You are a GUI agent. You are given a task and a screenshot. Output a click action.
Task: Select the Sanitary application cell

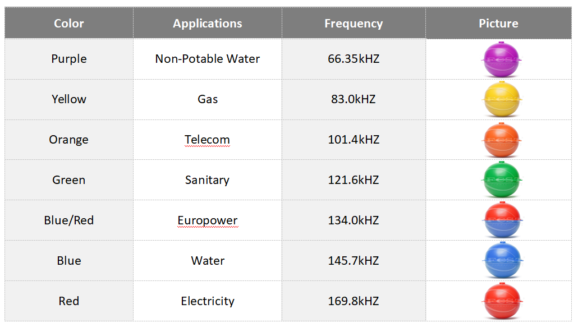207,180
